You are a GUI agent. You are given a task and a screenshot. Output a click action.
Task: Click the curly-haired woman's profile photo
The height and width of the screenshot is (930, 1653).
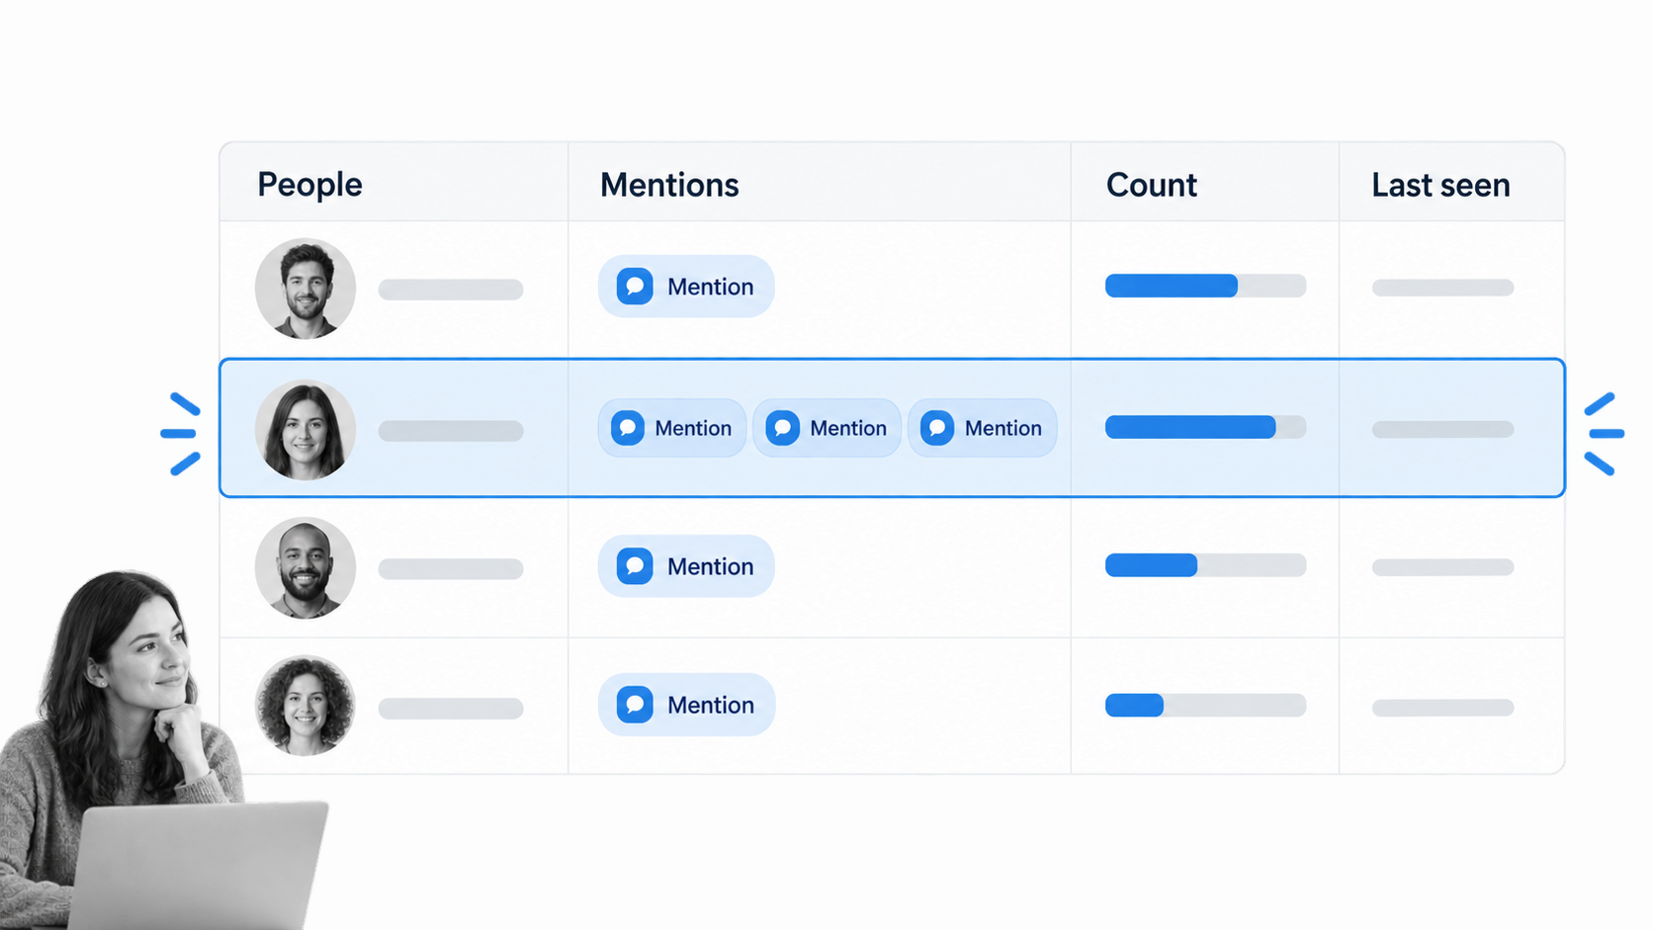(x=305, y=707)
